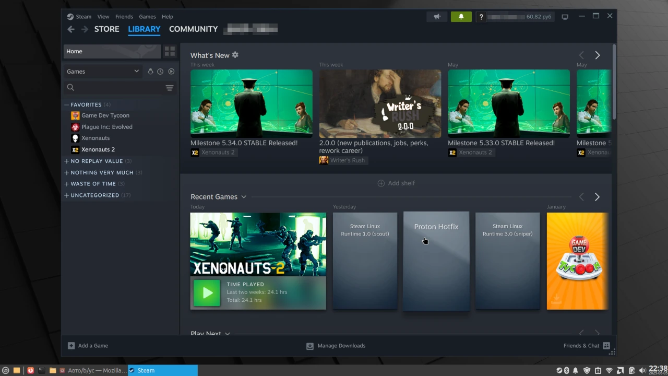Click the account wallet balance 60.82 руб
668x376 pixels.
click(x=539, y=17)
